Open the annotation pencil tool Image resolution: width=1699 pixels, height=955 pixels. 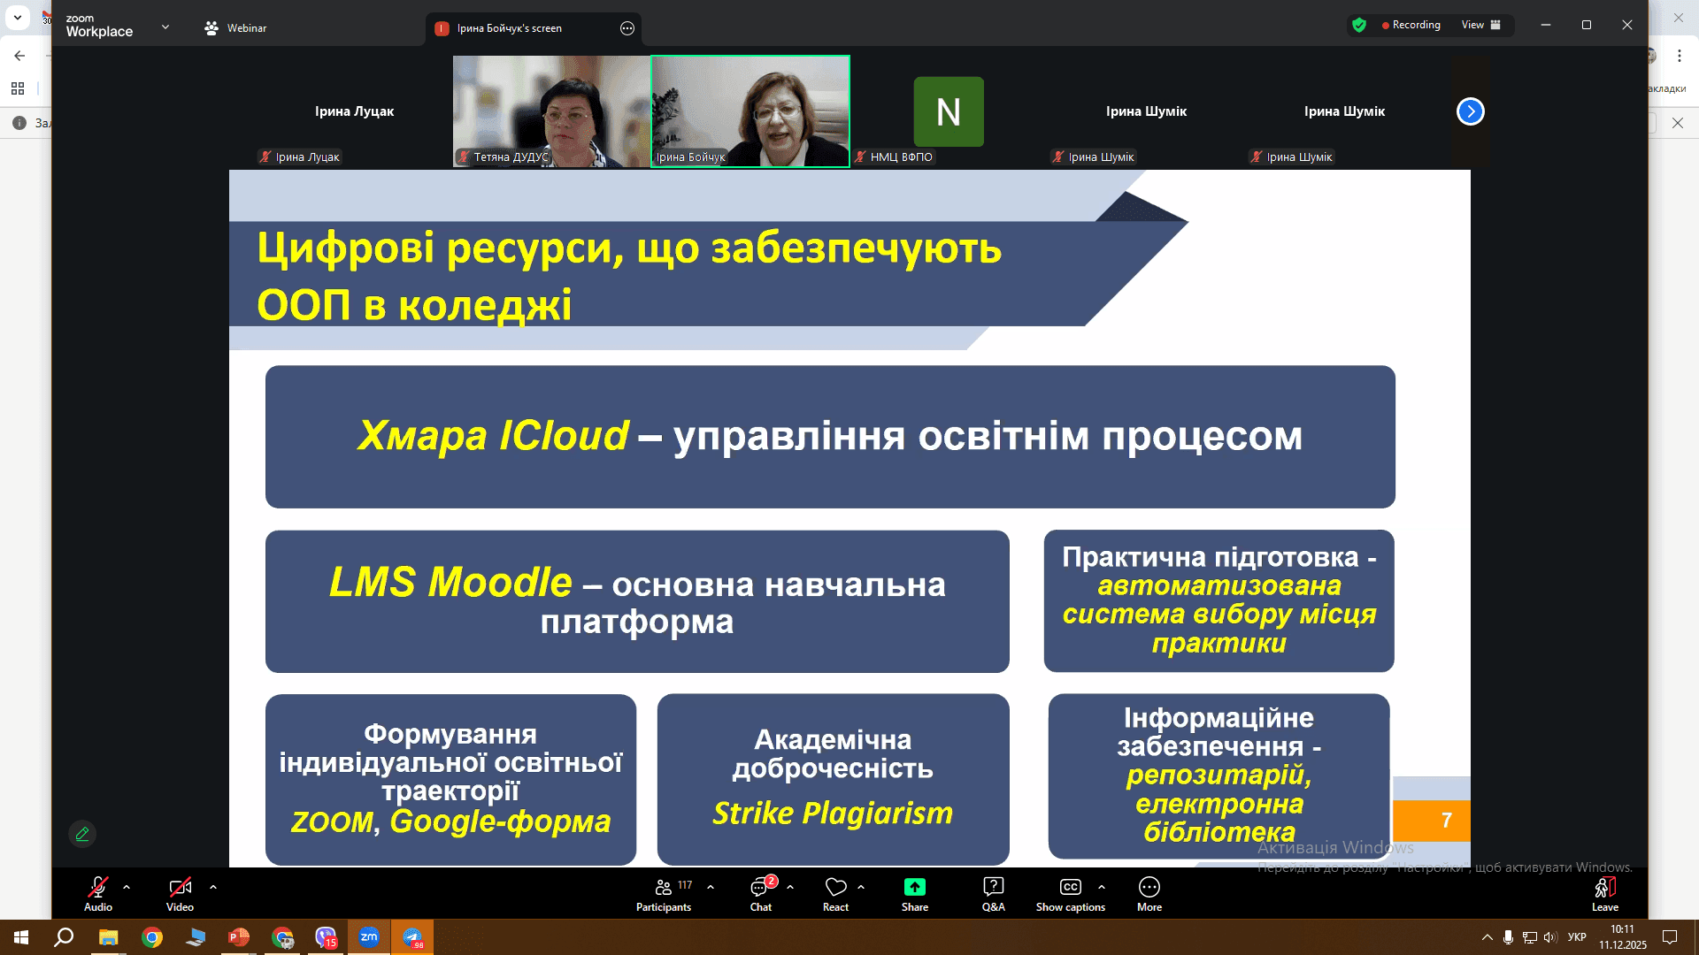[x=82, y=834]
